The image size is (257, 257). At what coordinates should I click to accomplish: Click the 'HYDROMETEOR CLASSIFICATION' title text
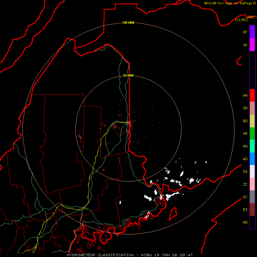click(100, 255)
